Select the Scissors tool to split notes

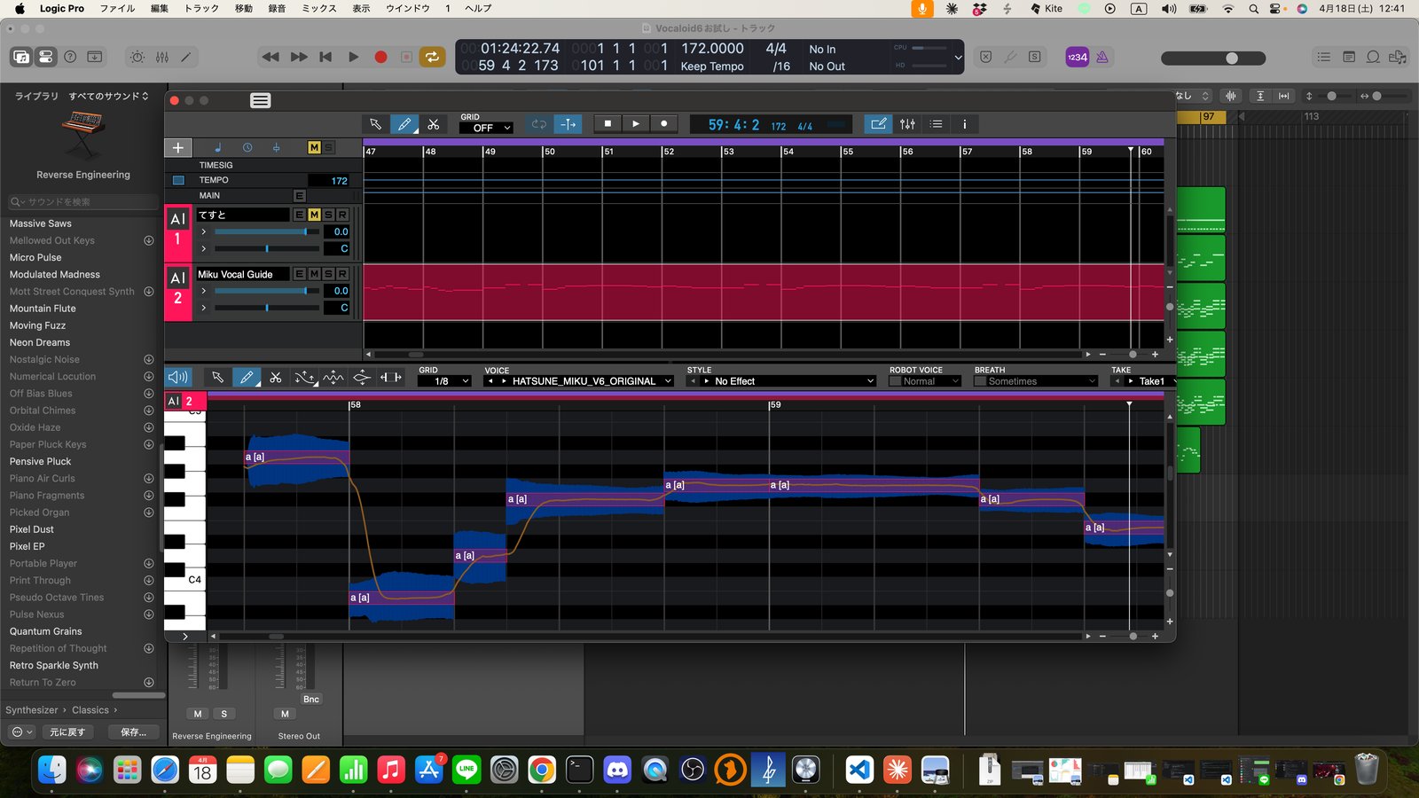[276, 378]
